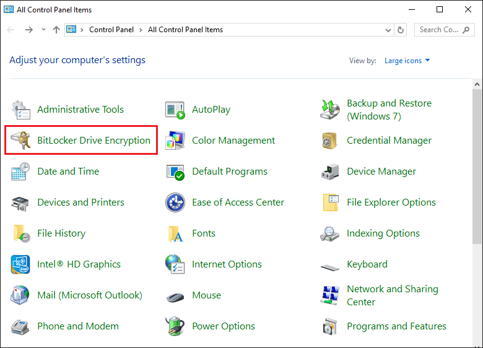
Task: Click the Intel HD Graphics icon
Action: tap(20, 264)
